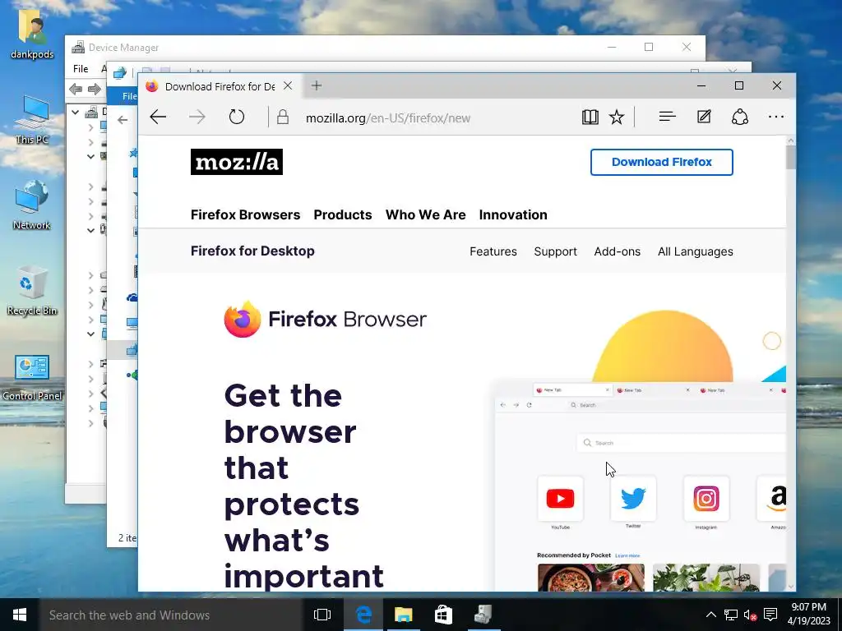The height and width of the screenshot is (631, 842).
Task: Click Device Manager taskbar icon
Action: [x=483, y=615]
